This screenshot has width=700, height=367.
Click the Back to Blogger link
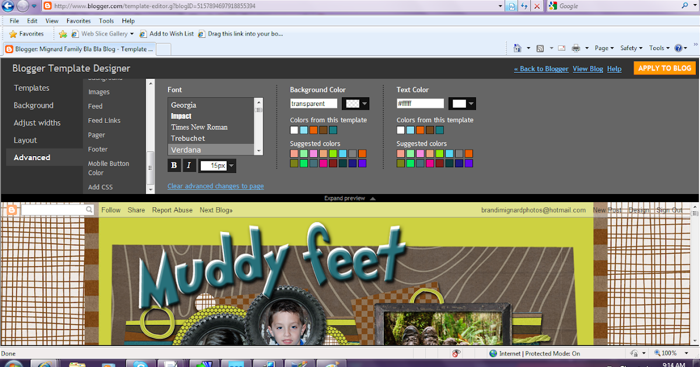(x=541, y=69)
